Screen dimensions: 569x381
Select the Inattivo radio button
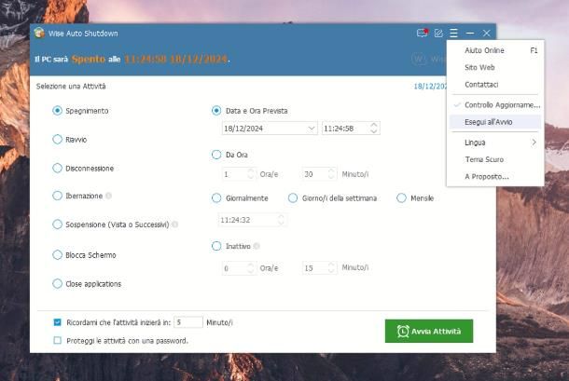tap(216, 246)
